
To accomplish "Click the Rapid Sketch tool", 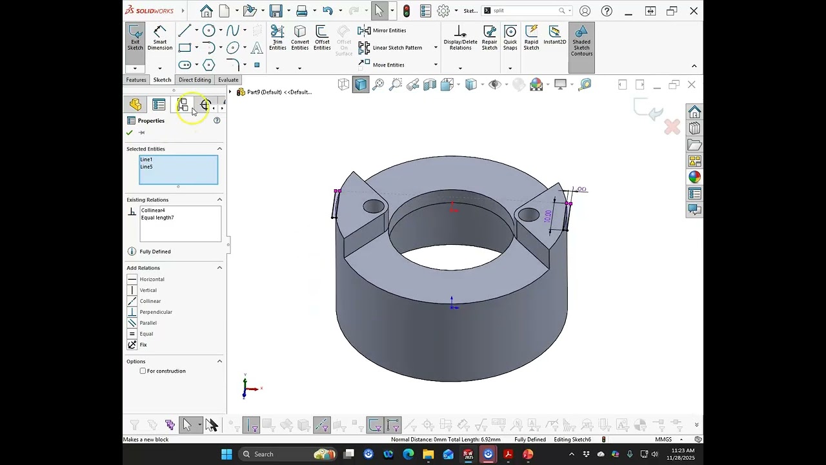I will point(531,38).
